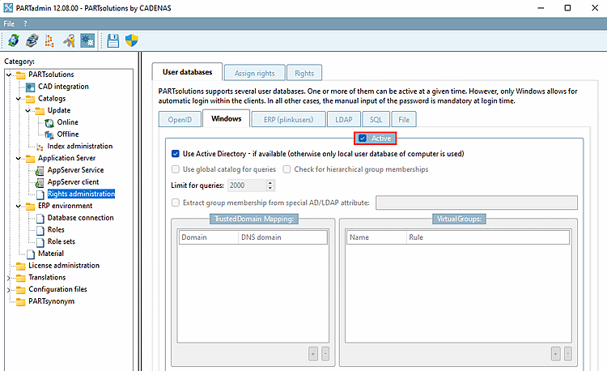Switch to the Assign rights tab
Image resolution: width=607 pixels, height=371 pixels.
[255, 73]
